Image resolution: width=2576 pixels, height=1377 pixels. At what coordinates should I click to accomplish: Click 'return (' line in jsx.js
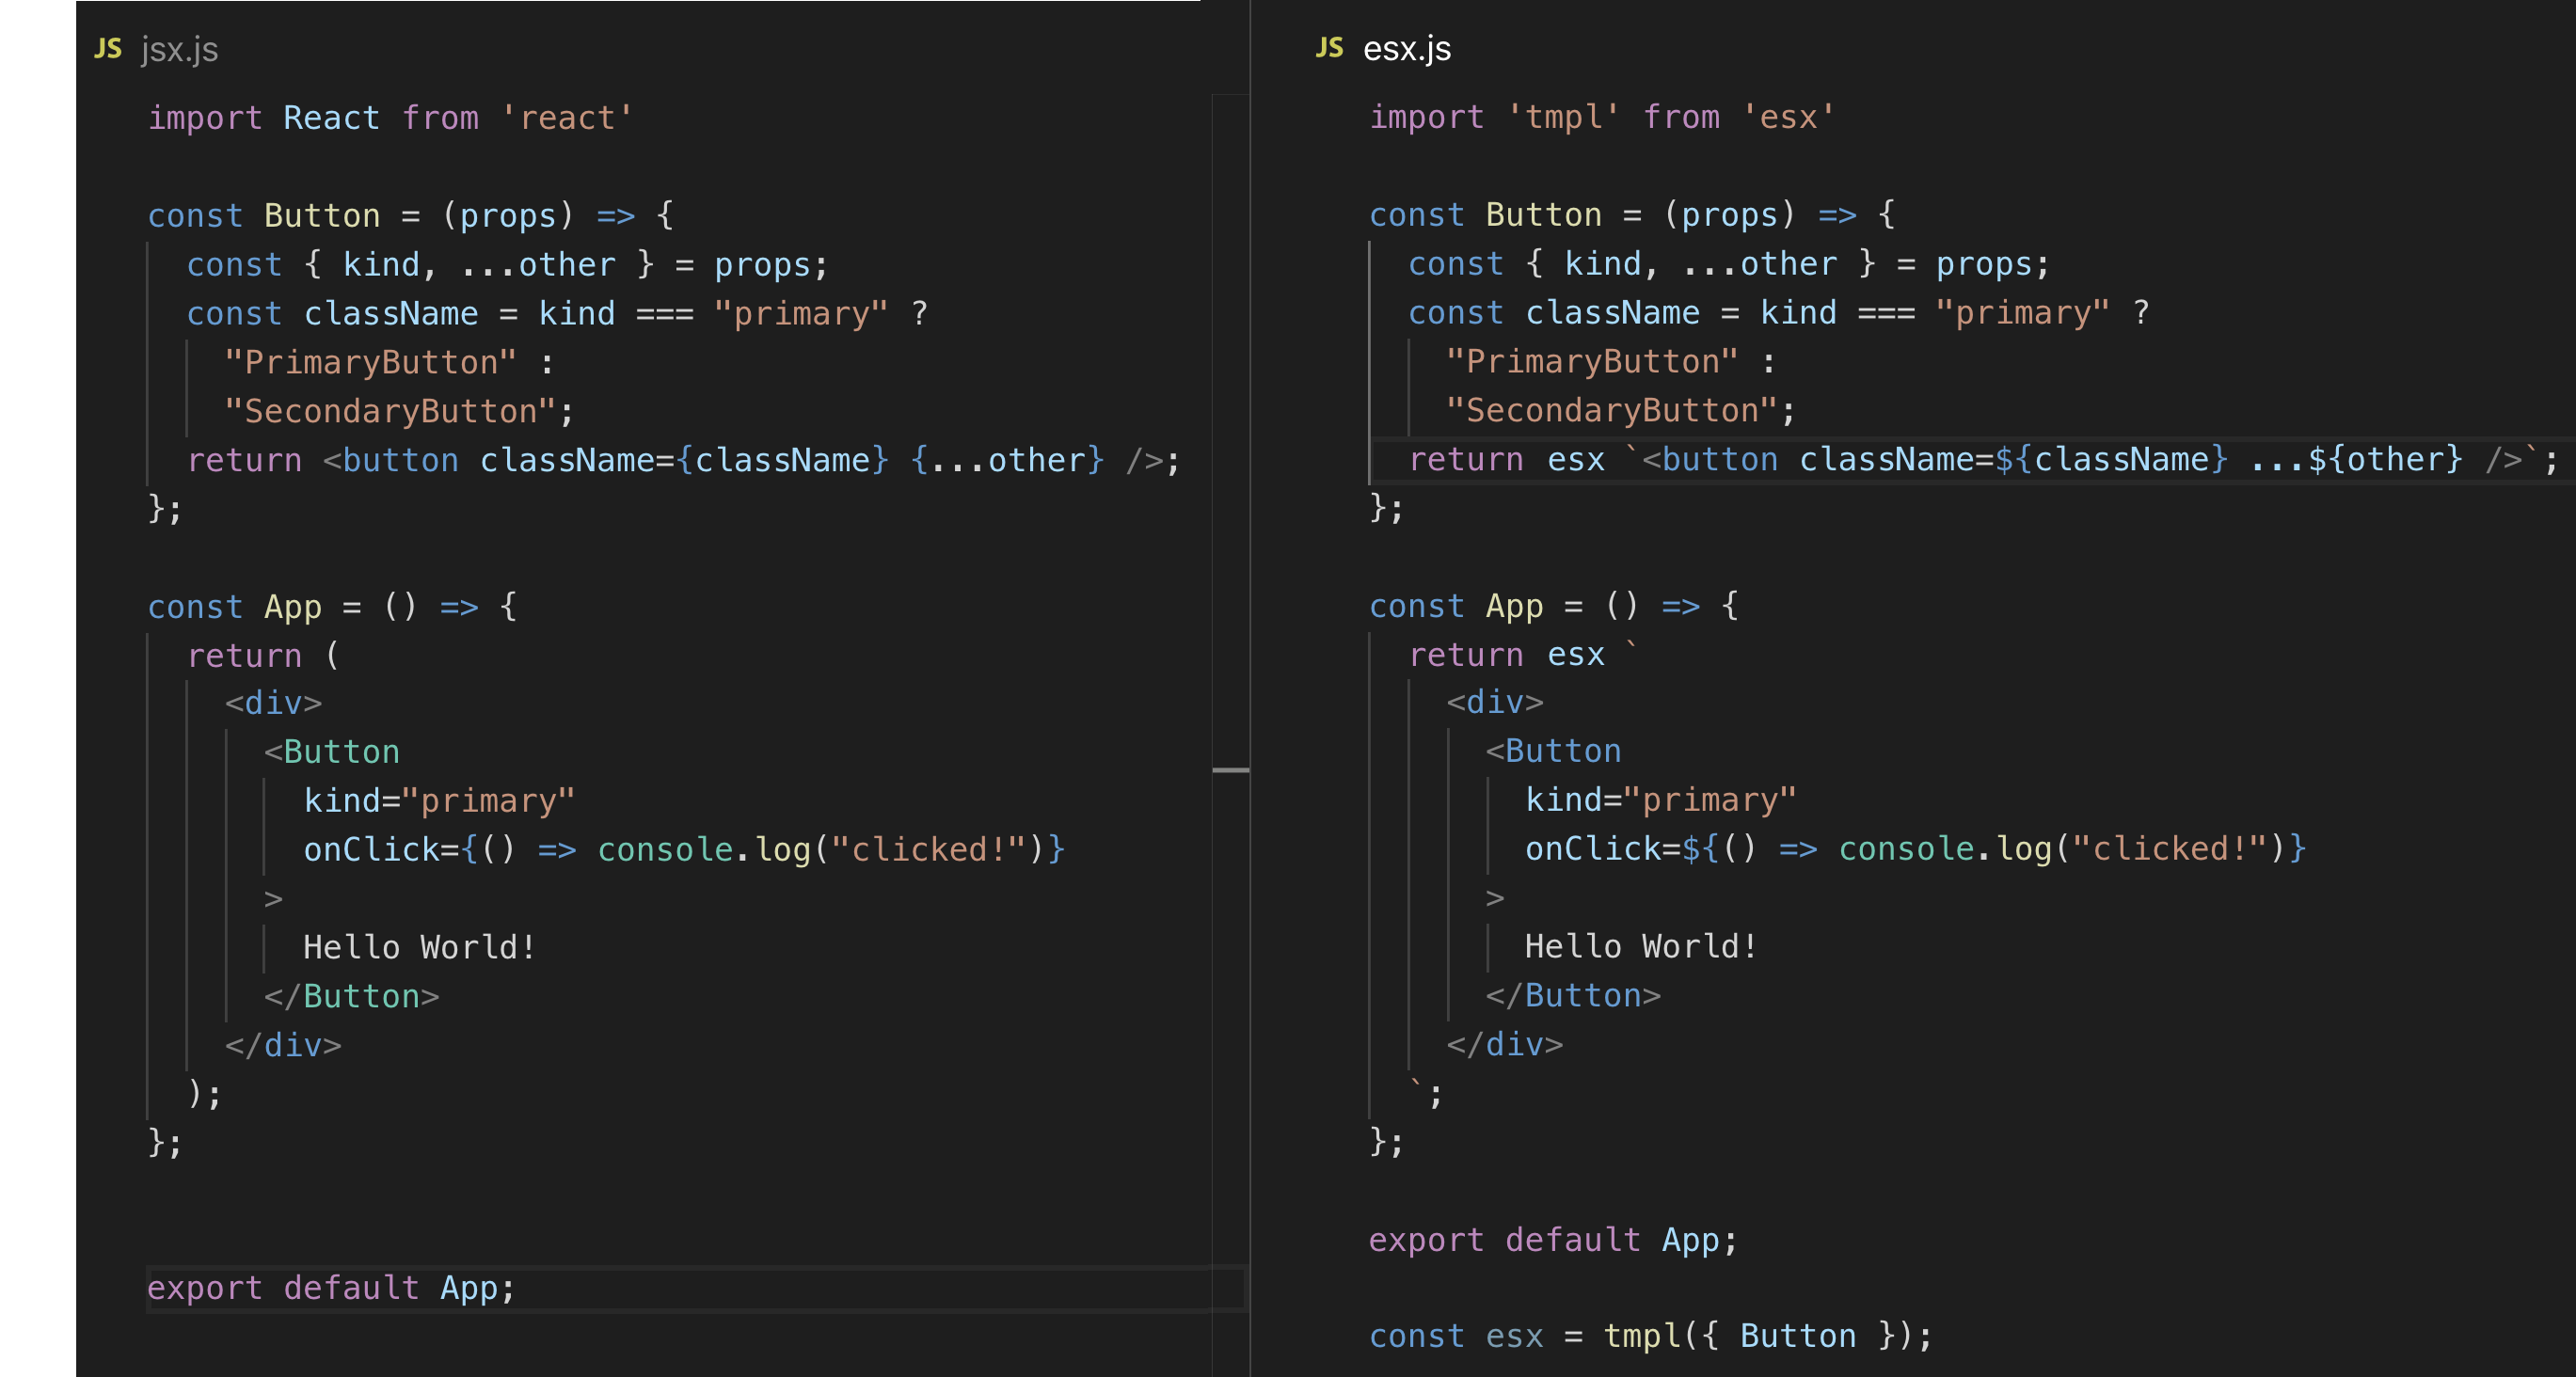(263, 656)
